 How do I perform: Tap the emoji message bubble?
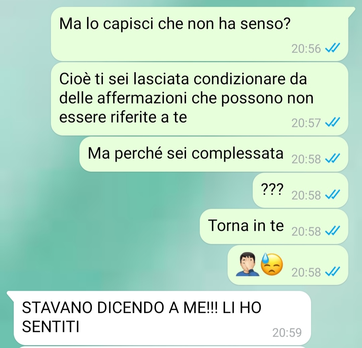pyautogui.click(x=288, y=265)
